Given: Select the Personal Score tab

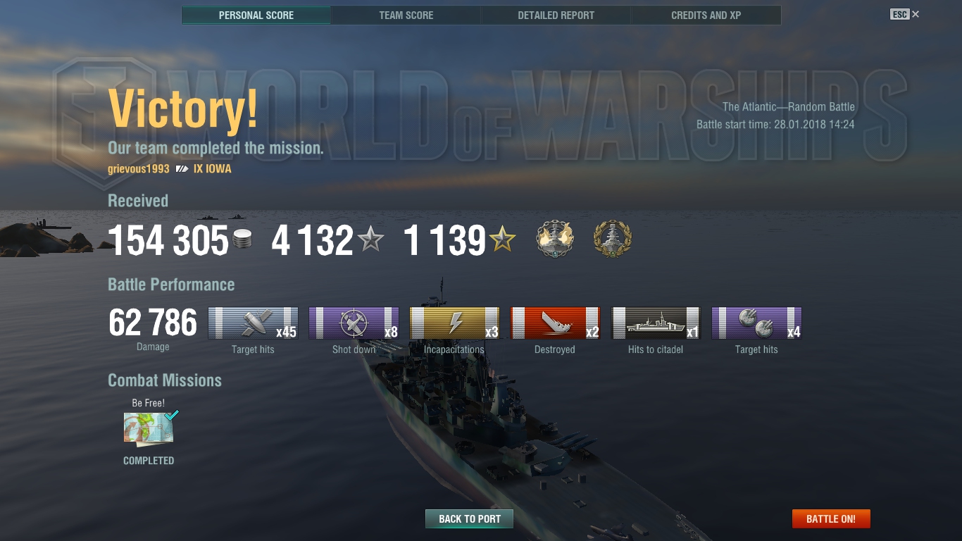Looking at the screenshot, I should 256,15.
